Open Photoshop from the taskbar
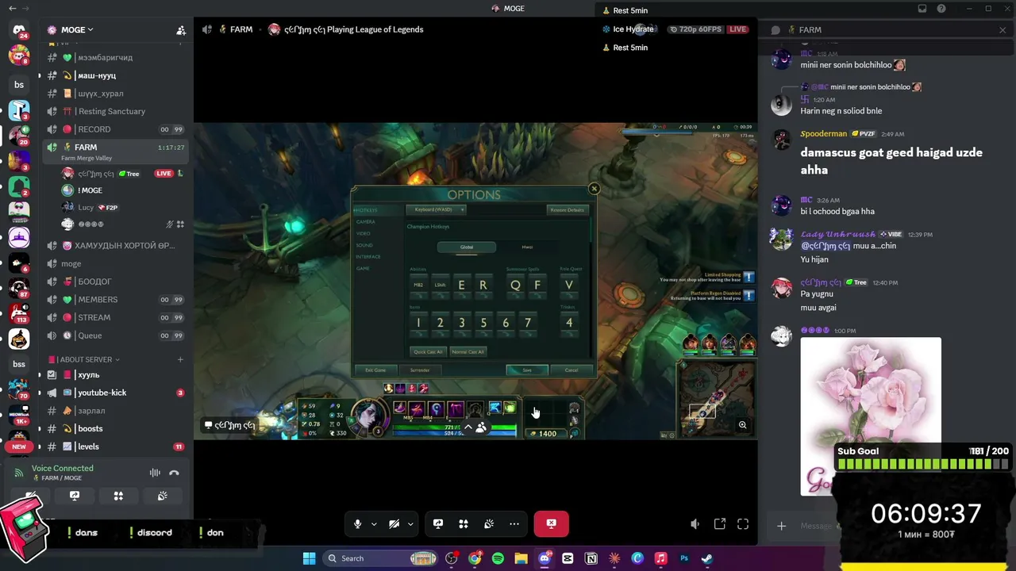The width and height of the screenshot is (1016, 571). (684, 558)
